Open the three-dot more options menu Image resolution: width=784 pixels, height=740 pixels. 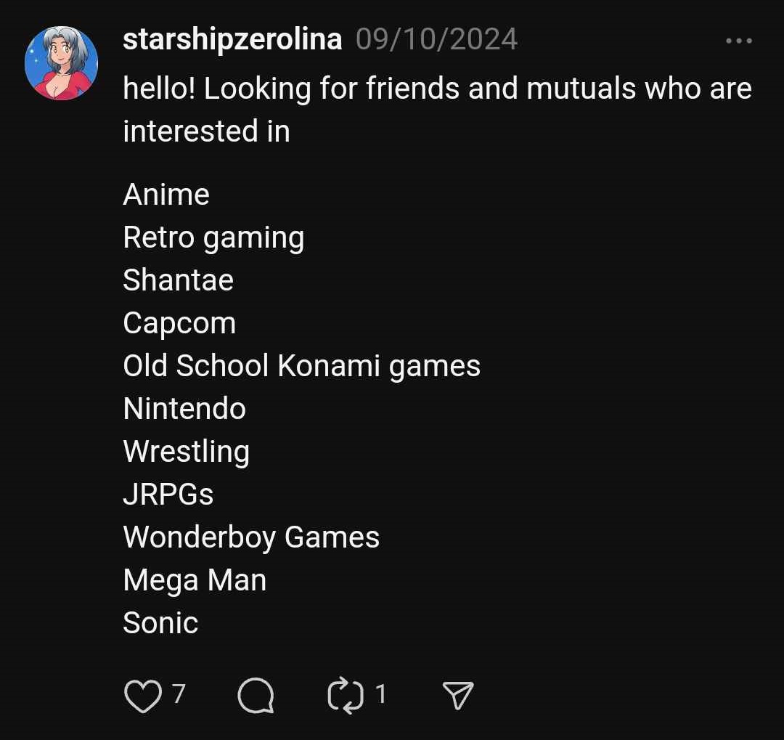(739, 41)
